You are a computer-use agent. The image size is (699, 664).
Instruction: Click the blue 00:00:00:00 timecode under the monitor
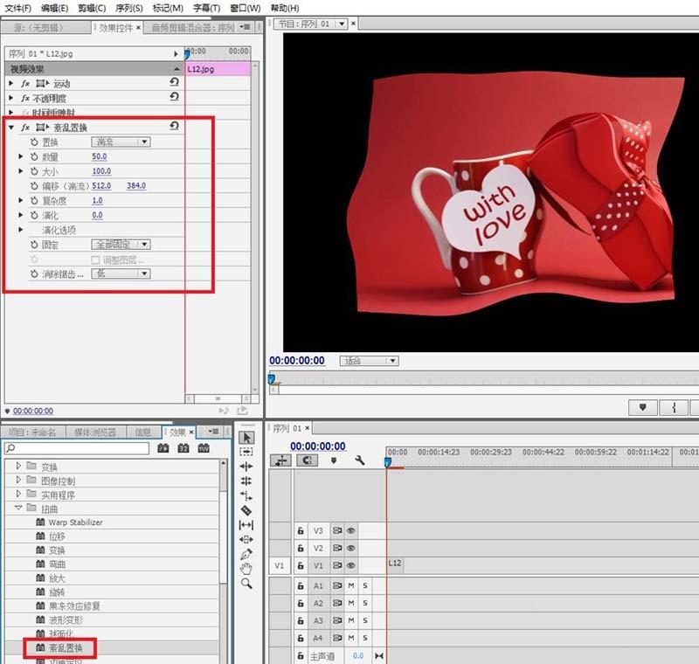(x=297, y=360)
